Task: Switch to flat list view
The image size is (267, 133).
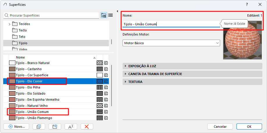Action: tap(110, 15)
